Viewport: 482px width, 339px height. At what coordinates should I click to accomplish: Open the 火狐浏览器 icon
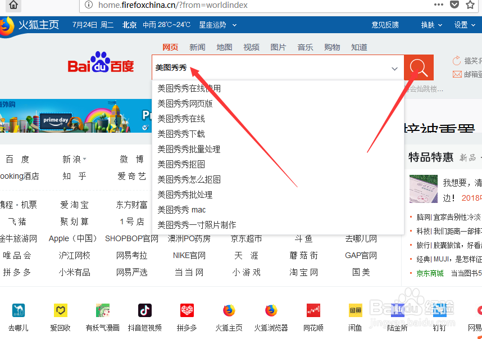coord(271,310)
